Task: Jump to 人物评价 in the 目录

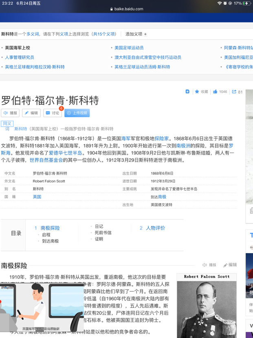Action: click(155, 228)
